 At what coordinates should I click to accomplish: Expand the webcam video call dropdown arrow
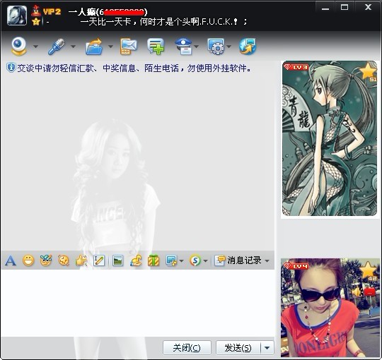[x=35, y=46]
